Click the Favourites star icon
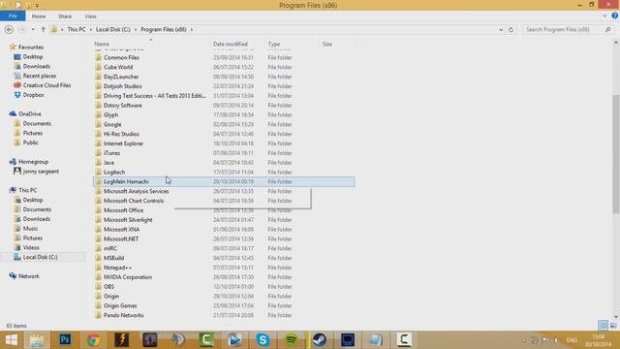 pyautogui.click(x=13, y=48)
